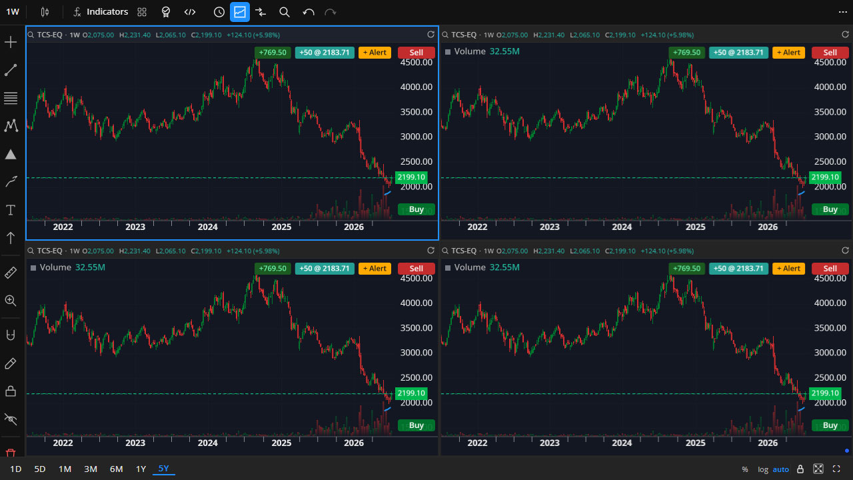Click Buy in the bottom-left chart

(417, 425)
